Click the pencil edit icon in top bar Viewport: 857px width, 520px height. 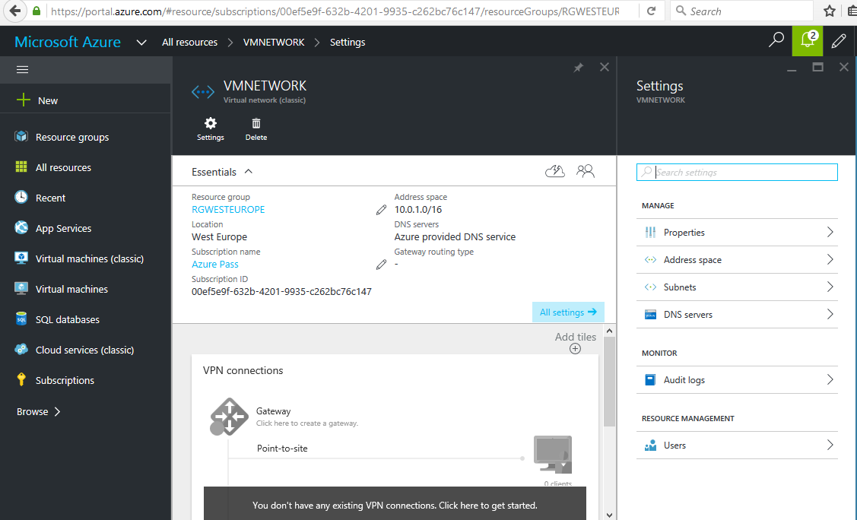[x=839, y=41]
